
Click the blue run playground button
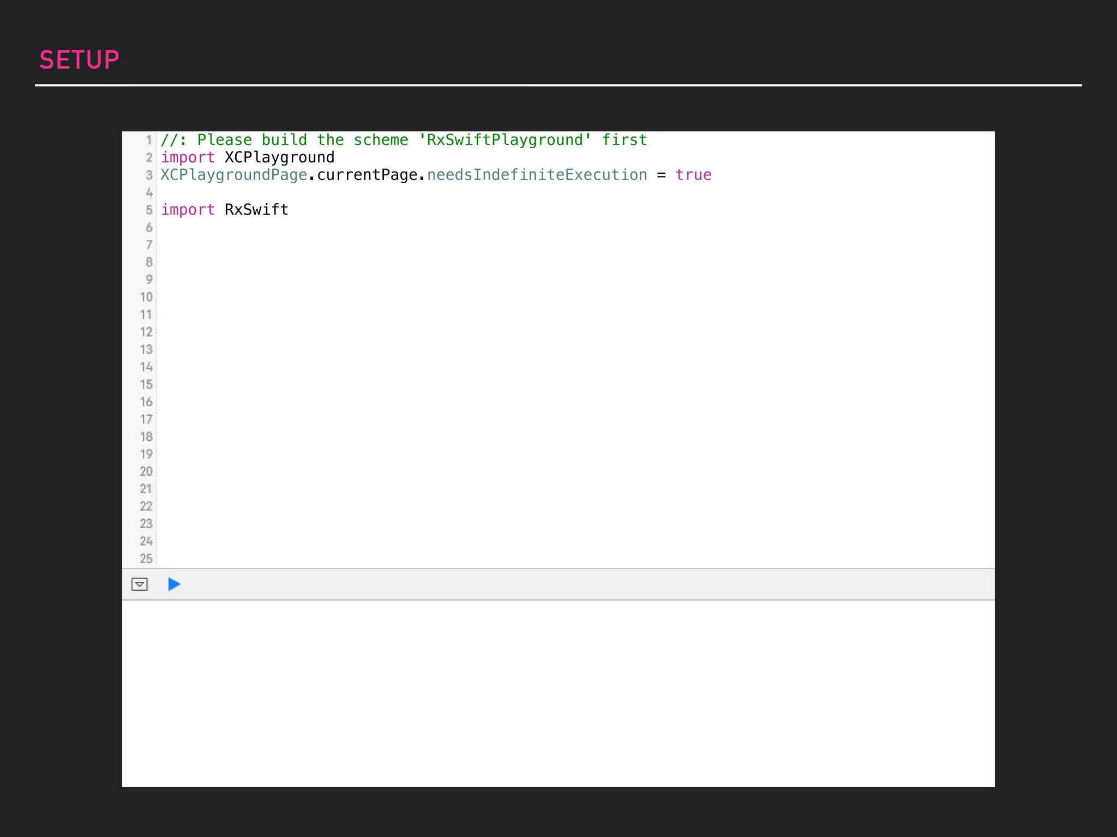(174, 584)
